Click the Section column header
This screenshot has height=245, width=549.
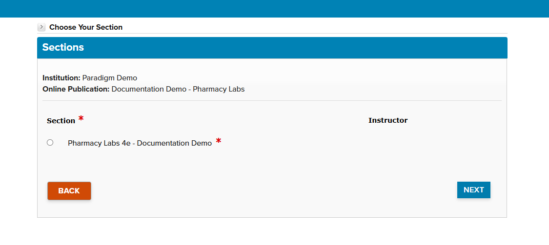(61, 121)
